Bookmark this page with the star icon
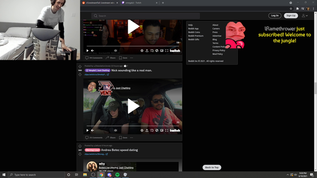The height and width of the screenshot is (178, 317). [x=291, y=9]
